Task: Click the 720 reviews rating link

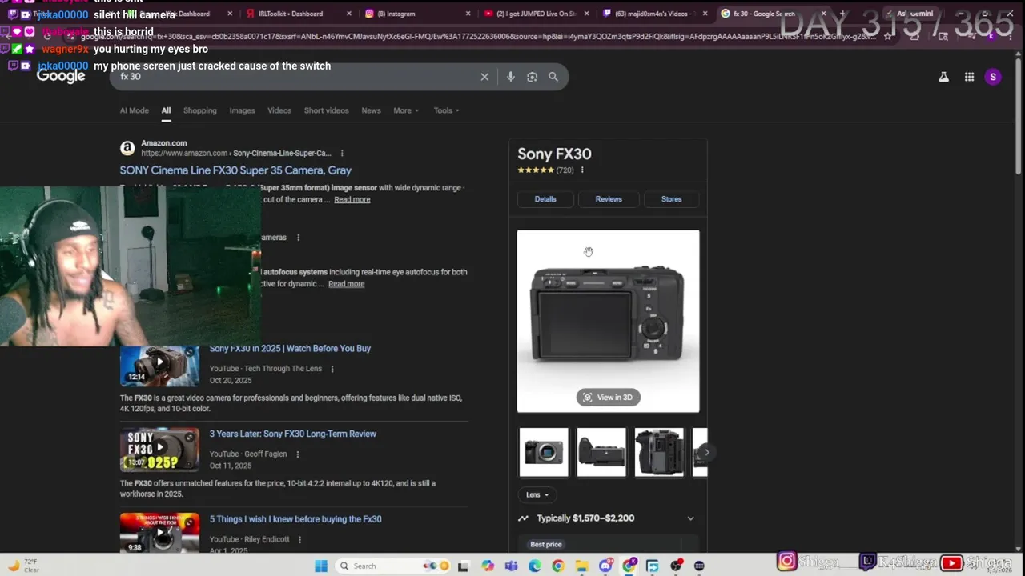Action: click(x=565, y=170)
